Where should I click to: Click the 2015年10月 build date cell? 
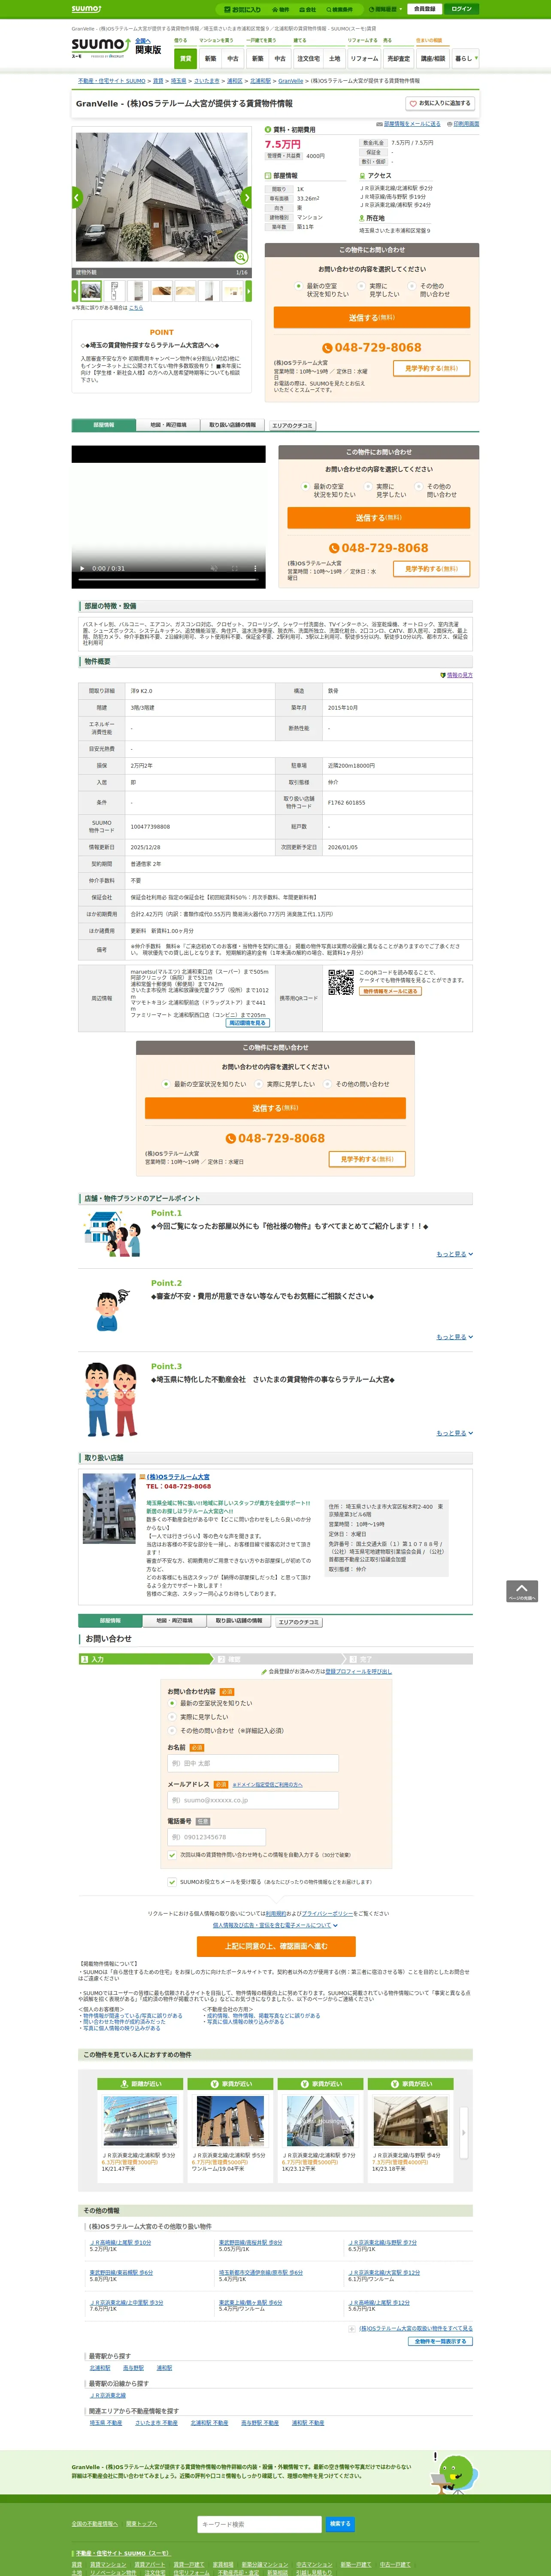pyautogui.click(x=398, y=708)
